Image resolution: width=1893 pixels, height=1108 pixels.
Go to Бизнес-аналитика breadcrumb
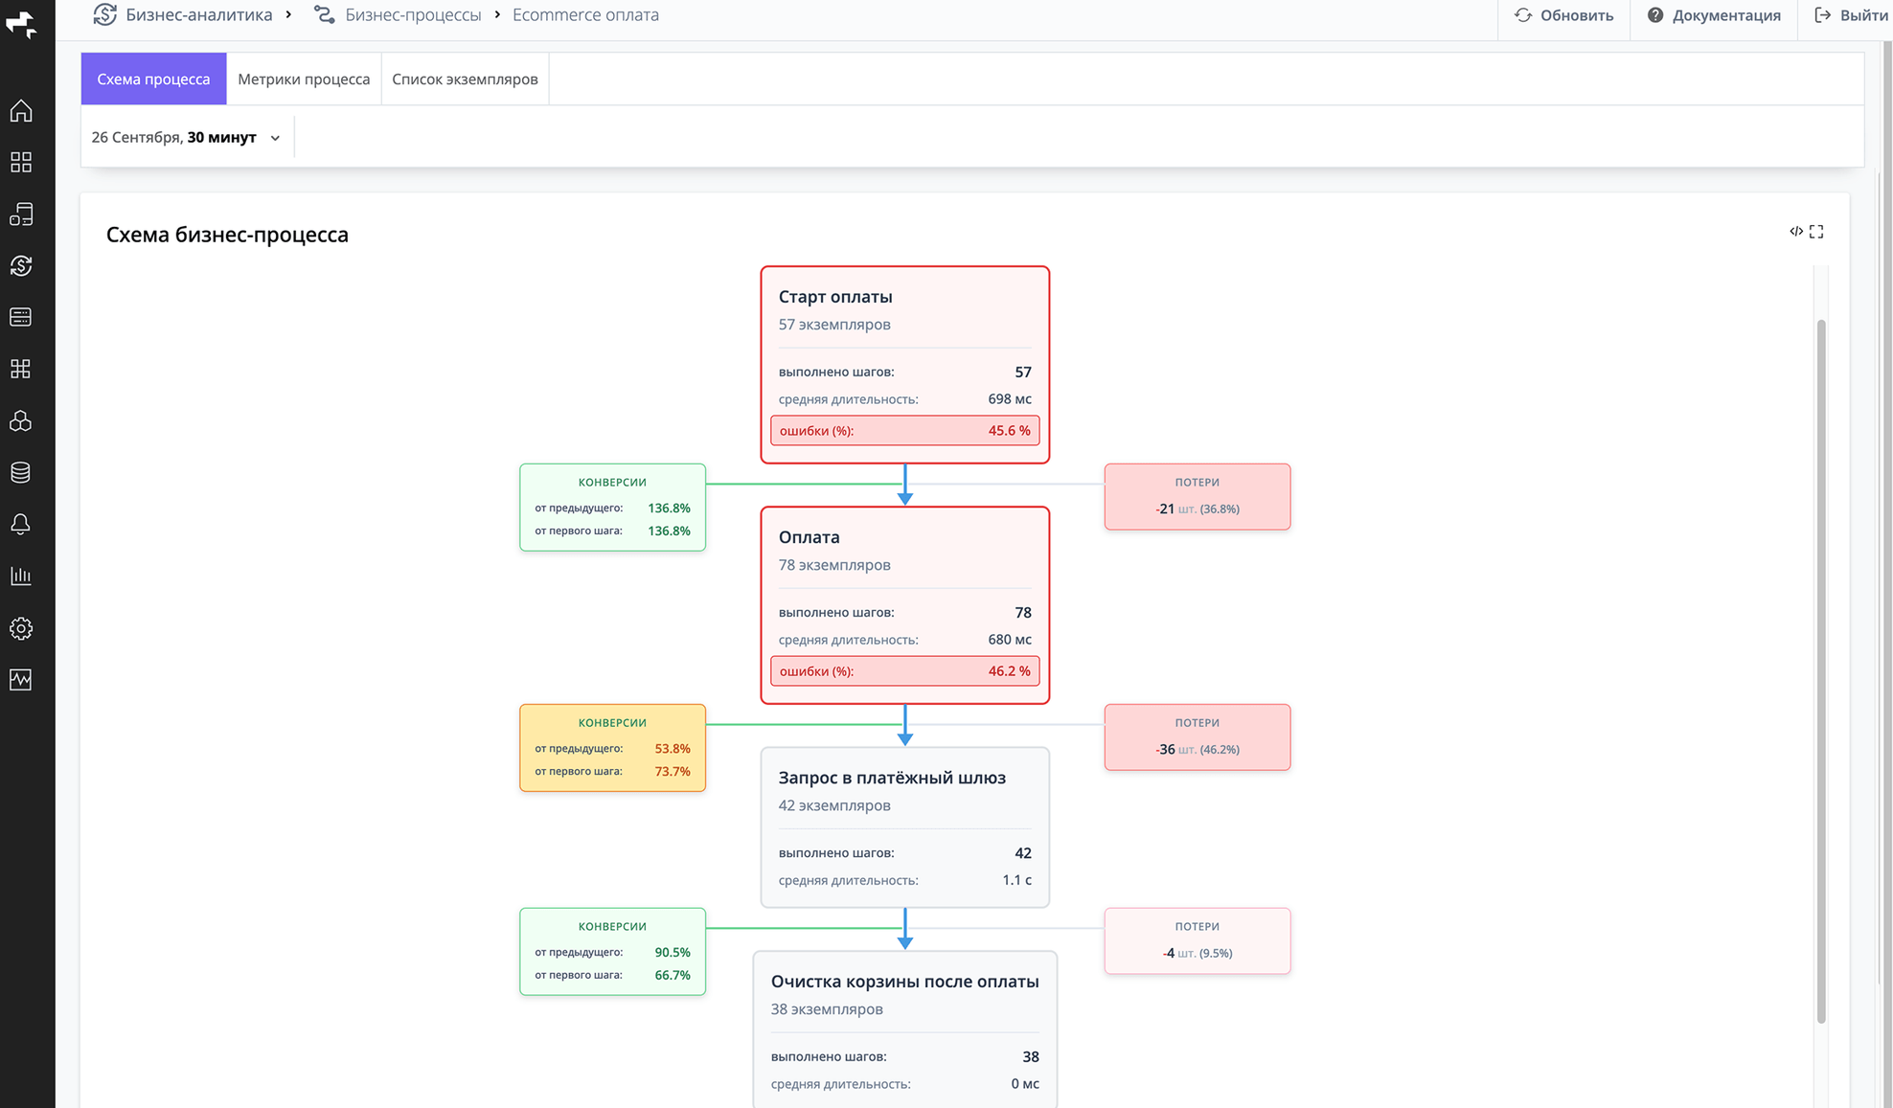199,14
